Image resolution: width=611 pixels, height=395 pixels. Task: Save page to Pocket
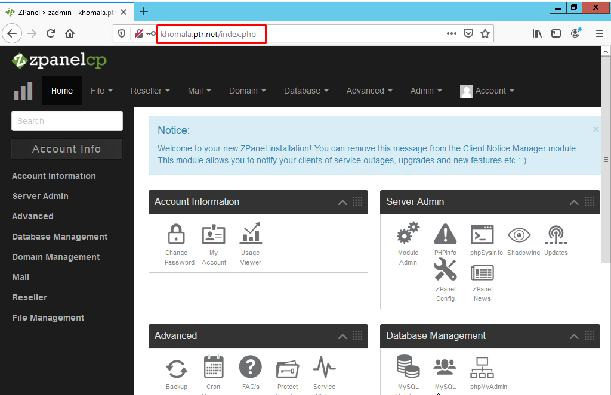tap(468, 33)
